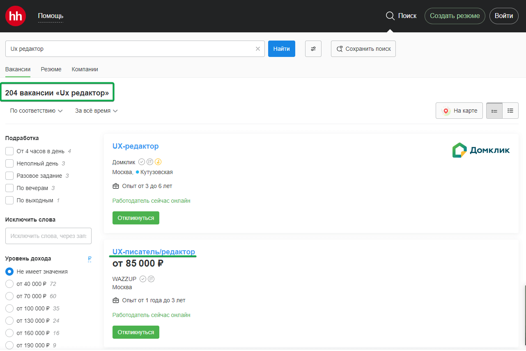Screen dimensions: 526x351
Task: Open WAZZUP company name link
Action: coord(124,279)
